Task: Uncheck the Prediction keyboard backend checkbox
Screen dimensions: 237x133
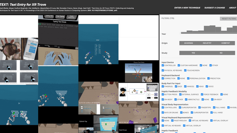Action: coord(208,78)
